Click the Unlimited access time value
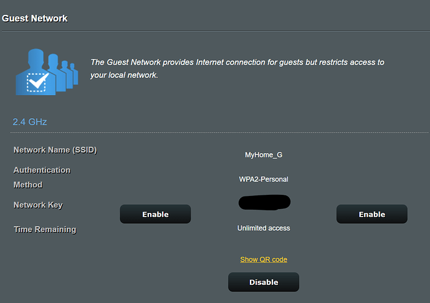The height and width of the screenshot is (303, 430). point(264,228)
